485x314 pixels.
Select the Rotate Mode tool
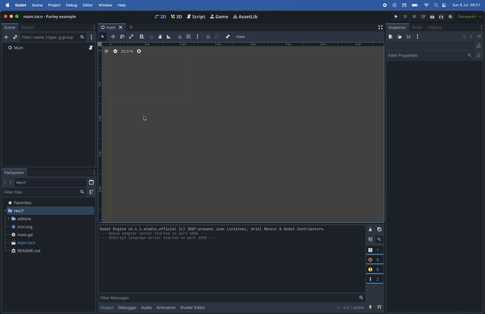tap(122, 37)
